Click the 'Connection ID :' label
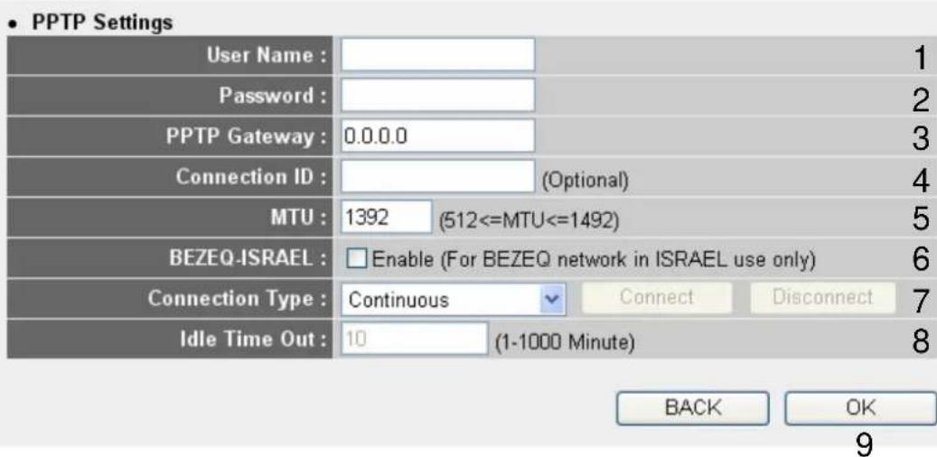The height and width of the screenshot is (457, 937). pyautogui.click(x=251, y=177)
